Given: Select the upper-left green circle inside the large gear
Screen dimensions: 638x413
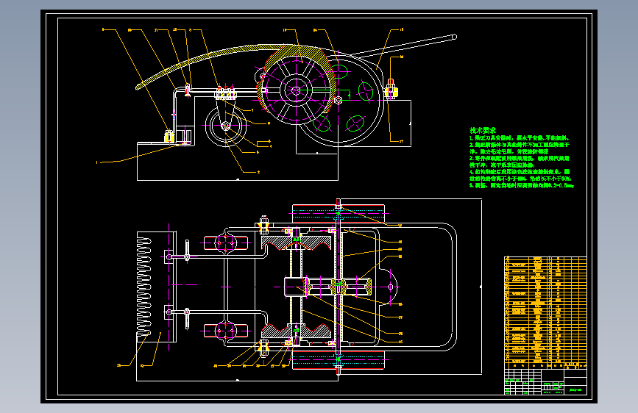Looking at the screenshot, I should [339, 72].
